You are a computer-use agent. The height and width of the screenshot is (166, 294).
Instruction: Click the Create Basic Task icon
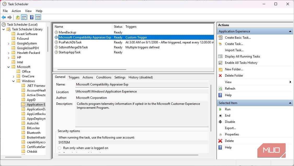(x=221, y=38)
